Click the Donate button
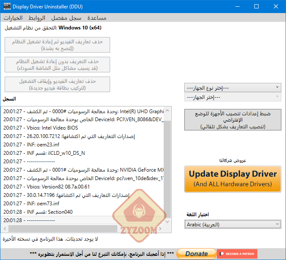Viewport: 286px width, 260px height. [197, 254]
